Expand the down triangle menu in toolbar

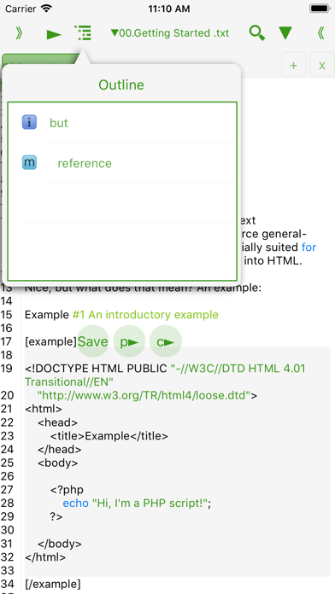point(285,33)
